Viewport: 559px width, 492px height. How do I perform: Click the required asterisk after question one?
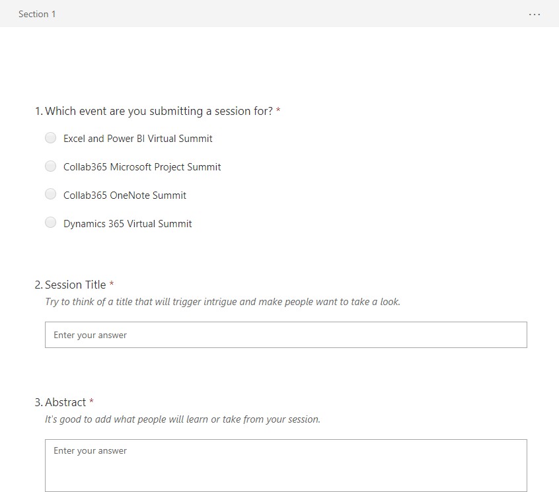click(278, 110)
